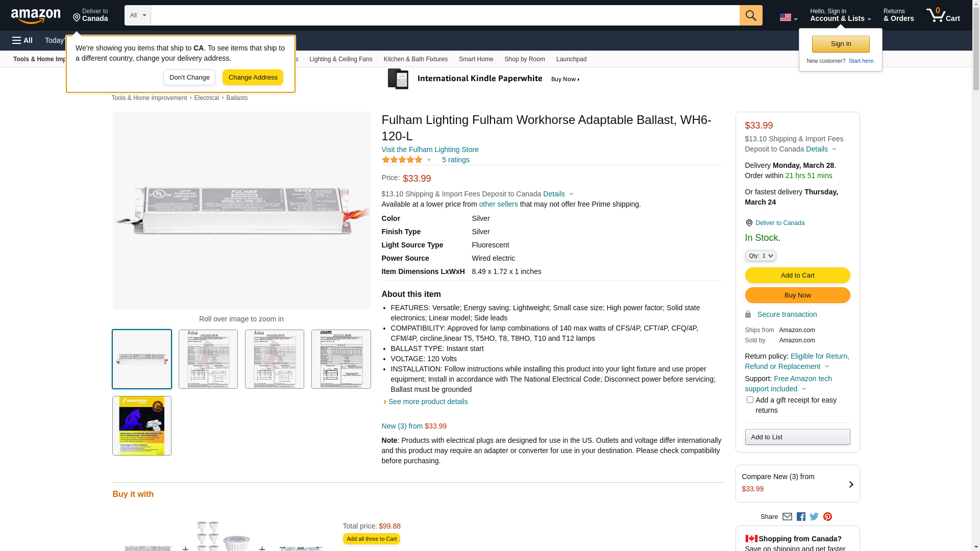This screenshot has height=551, width=980.
Task: Share product via email icon
Action: tap(787, 517)
